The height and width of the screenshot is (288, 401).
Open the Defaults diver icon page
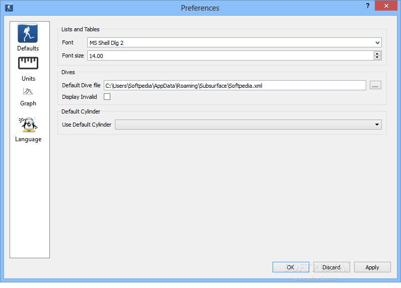click(x=28, y=33)
